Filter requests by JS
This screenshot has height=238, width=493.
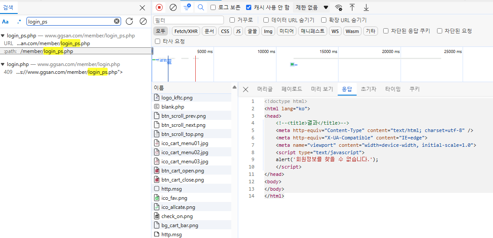point(238,31)
